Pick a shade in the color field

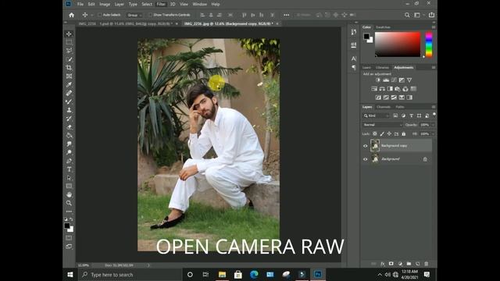coord(398,44)
